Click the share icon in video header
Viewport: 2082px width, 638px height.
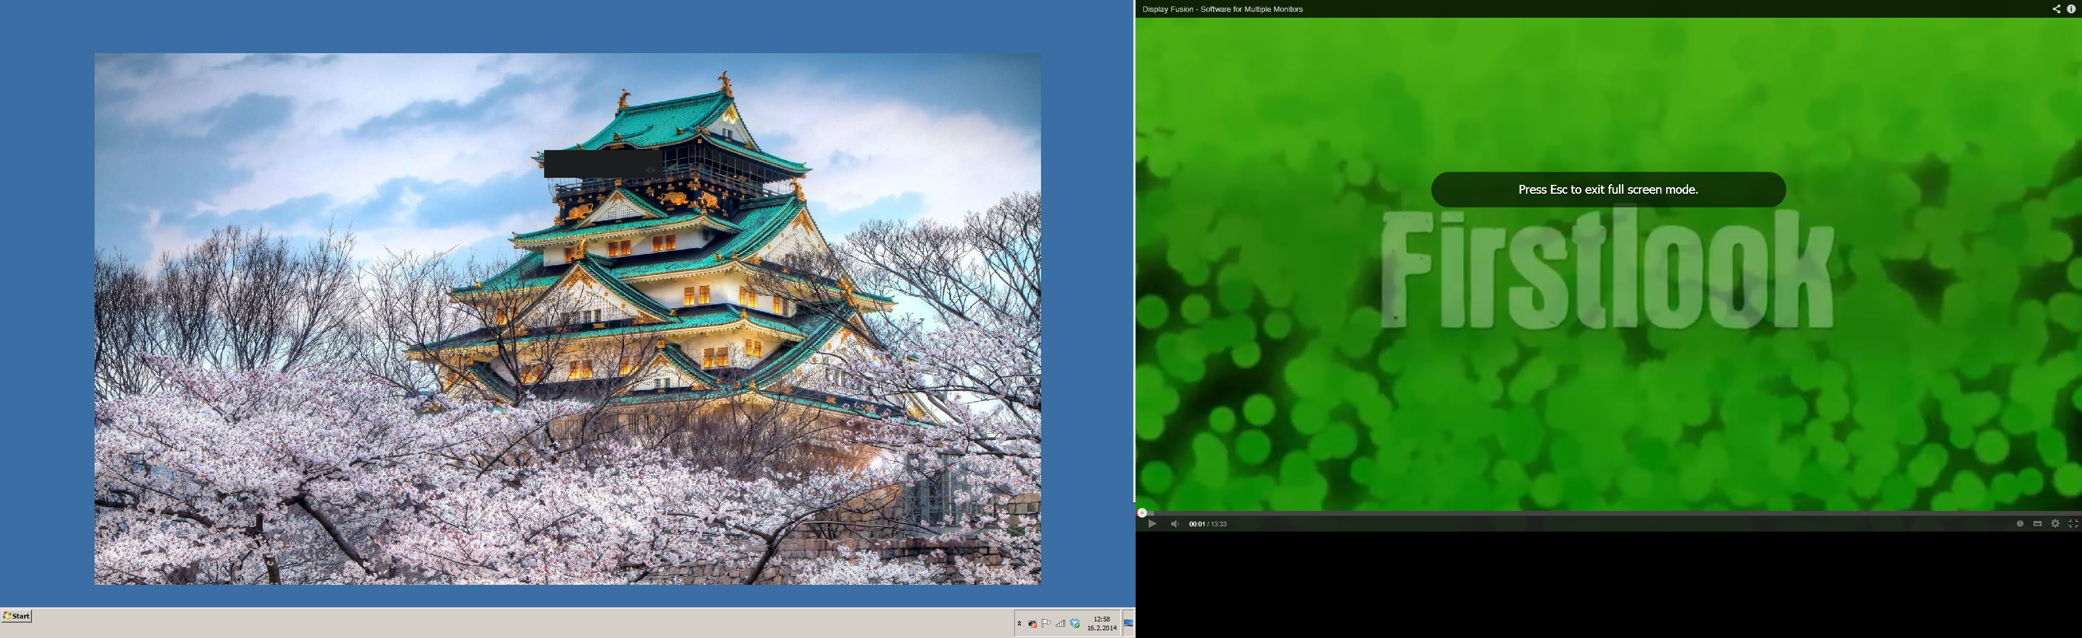pyautogui.click(x=2056, y=9)
